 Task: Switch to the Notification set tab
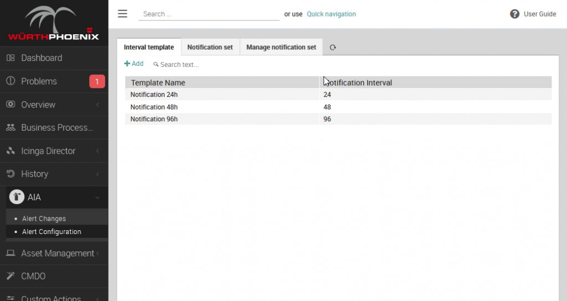point(210,48)
